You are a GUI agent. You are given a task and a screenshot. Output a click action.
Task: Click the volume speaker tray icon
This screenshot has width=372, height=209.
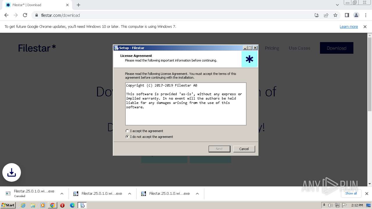[330, 205]
